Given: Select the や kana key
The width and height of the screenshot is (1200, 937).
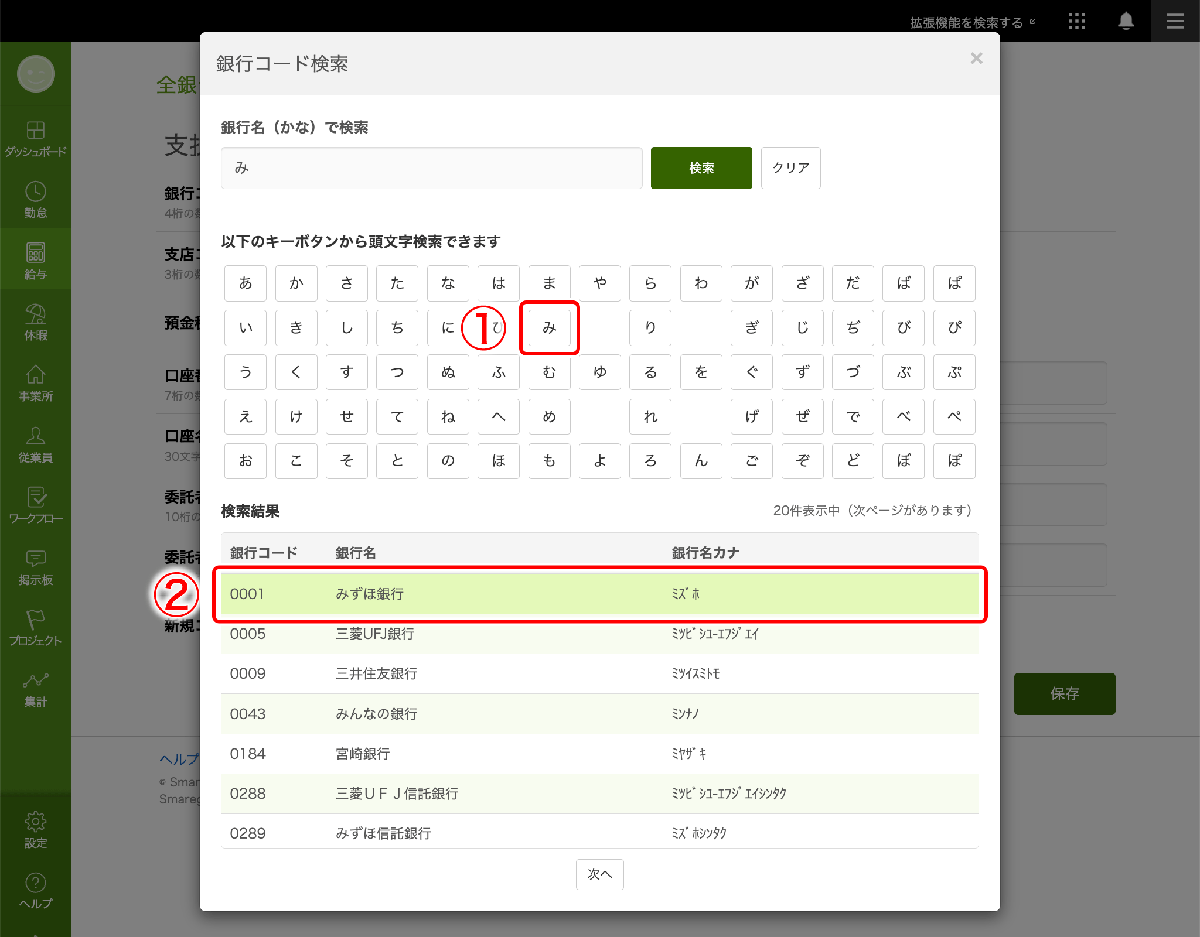Looking at the screenshot, I should [600, 283].
